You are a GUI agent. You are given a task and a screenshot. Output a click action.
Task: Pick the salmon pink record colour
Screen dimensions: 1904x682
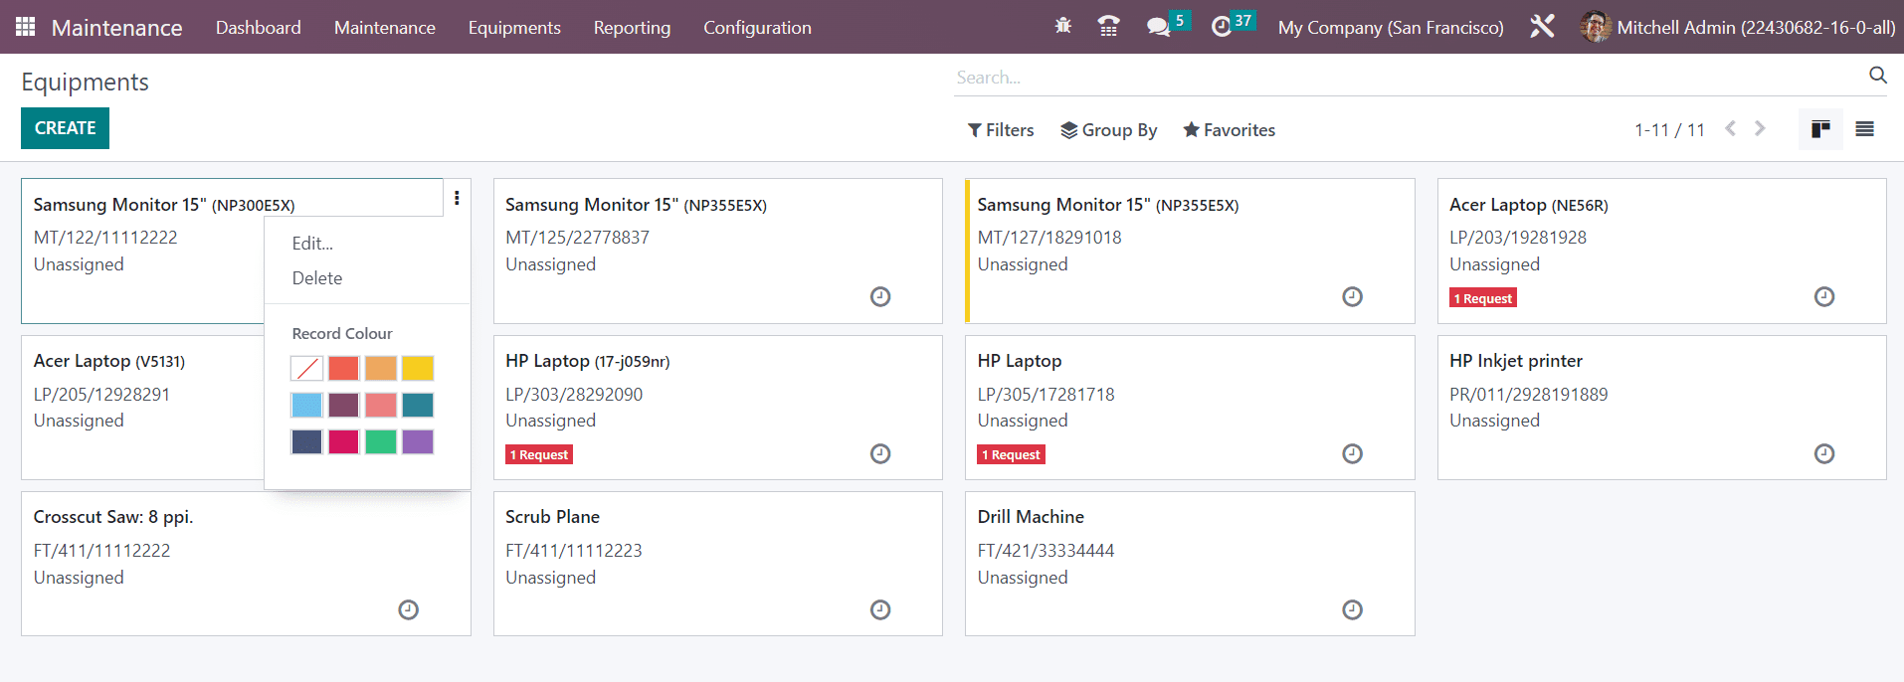381,405
